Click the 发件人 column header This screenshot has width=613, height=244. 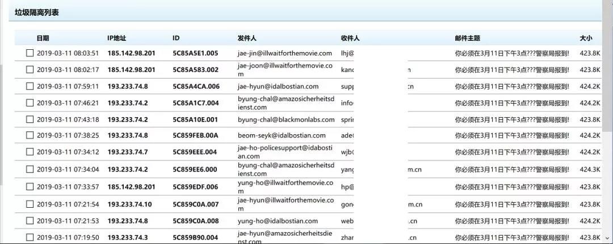[247, 38]
